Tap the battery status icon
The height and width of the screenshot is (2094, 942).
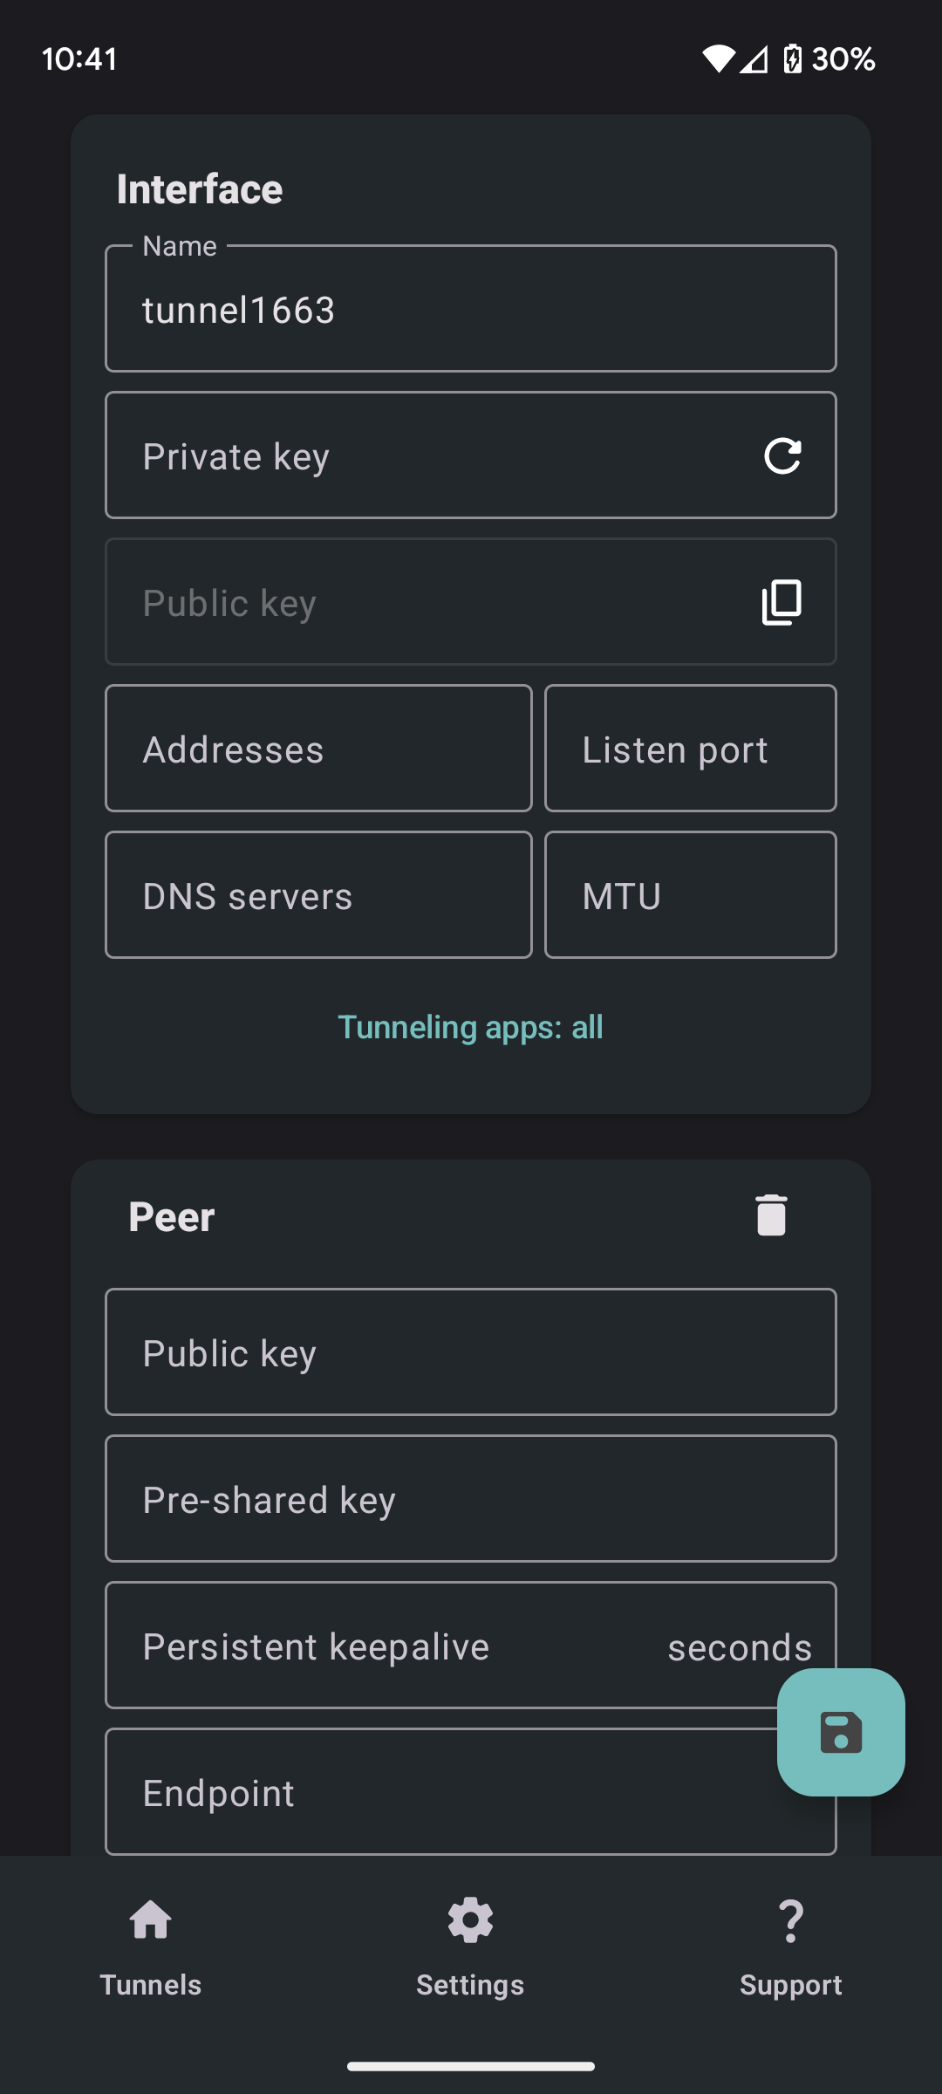pyautogui.click(x=792, y=59)
